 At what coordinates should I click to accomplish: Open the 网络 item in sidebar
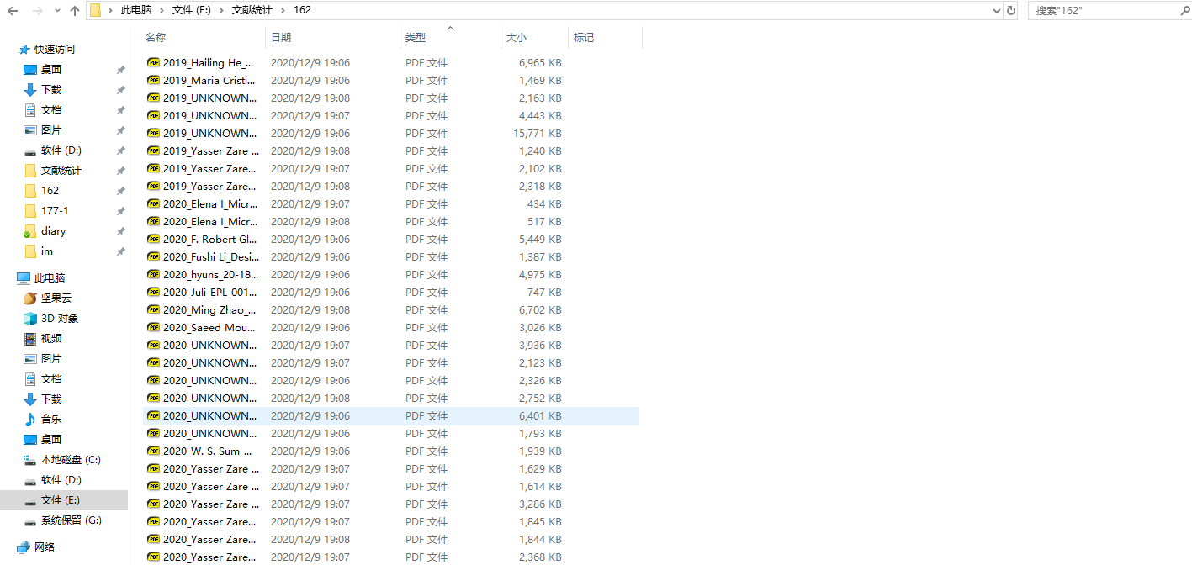pos(45,547)
